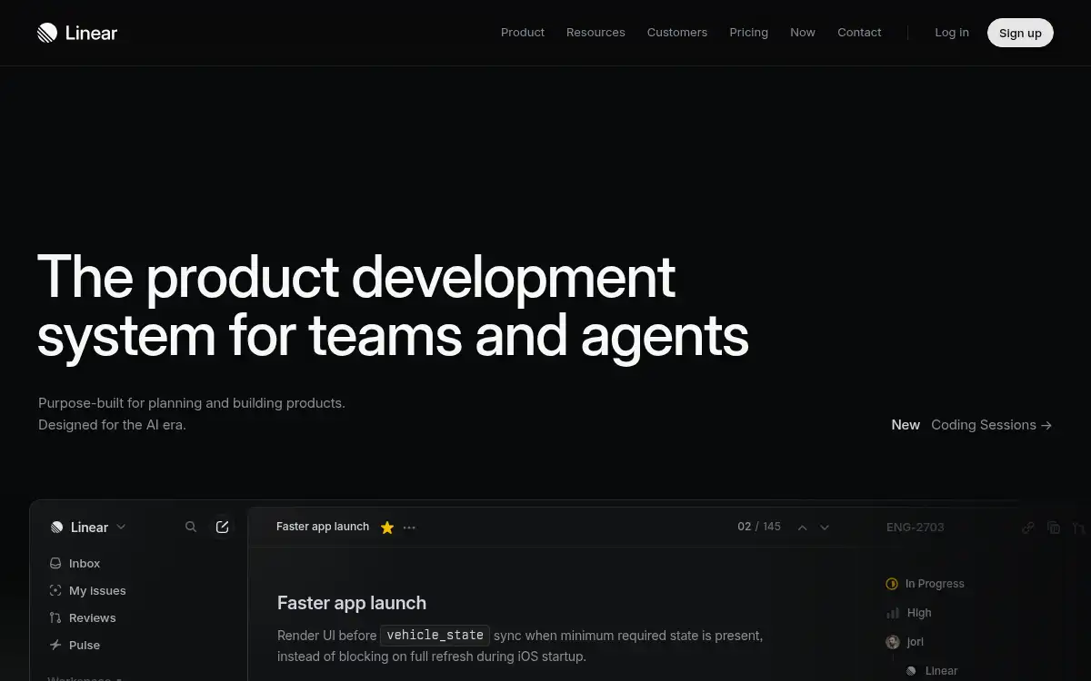Open the Now page
1091x681 pixels.
click(803, 33)
